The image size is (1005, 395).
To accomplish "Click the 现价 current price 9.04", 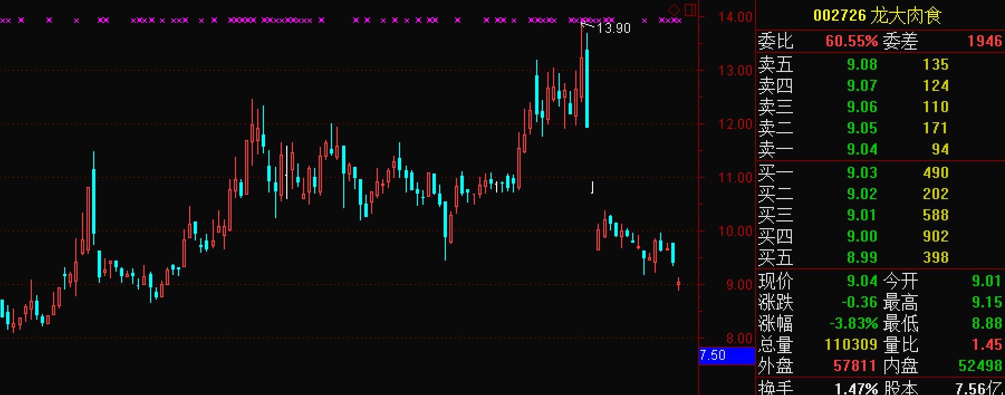I will tap(862, 281).
